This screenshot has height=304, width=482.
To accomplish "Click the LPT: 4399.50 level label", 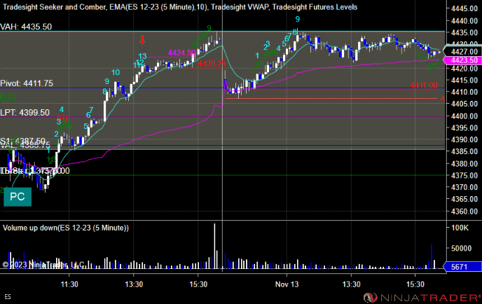I will click(25, 113).
